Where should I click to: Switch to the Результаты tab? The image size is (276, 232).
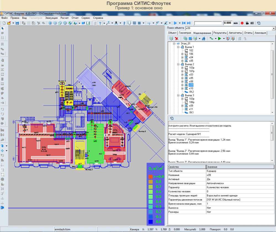click(x=220, y=33)
